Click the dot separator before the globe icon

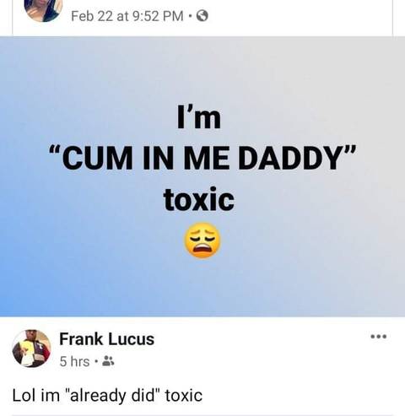[190, 16]
